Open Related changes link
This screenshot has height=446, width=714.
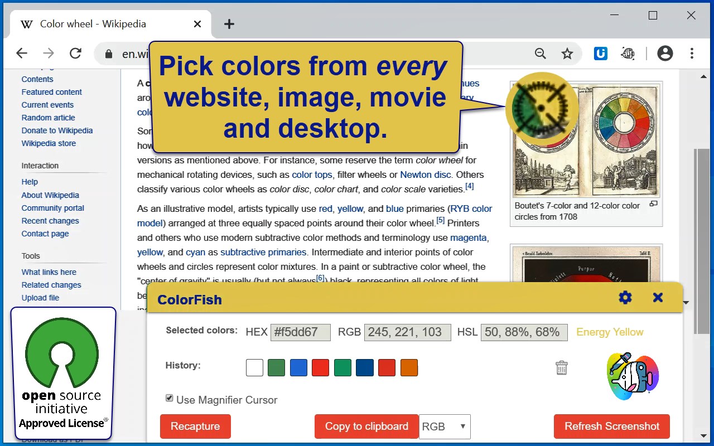pyautogui.click(x=51, y=285)
